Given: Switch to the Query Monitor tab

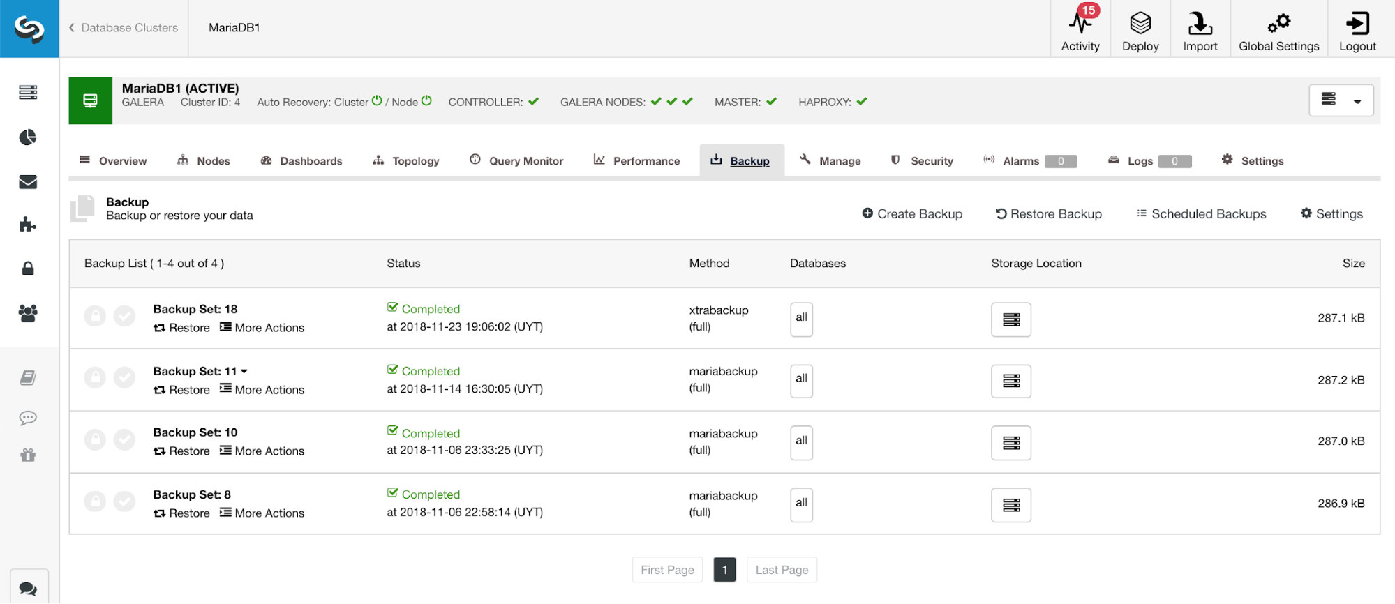Looking at the screenshot, I should pos(516,160).
